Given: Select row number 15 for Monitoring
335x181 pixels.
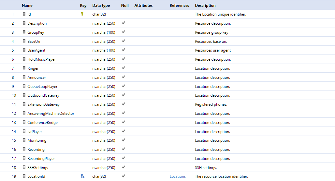Looking at the screenshot, I should point(14,140).
